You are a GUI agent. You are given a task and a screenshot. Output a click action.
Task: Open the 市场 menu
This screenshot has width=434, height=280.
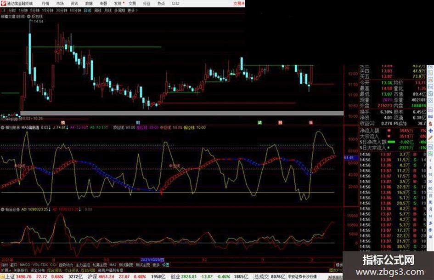click(x=60, y=4)
